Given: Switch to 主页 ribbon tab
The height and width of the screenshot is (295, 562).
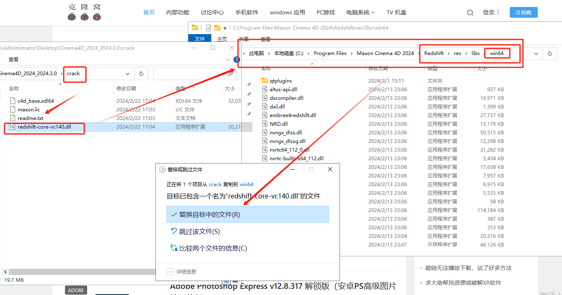Looking at the screenshot, I should [222, 39].
